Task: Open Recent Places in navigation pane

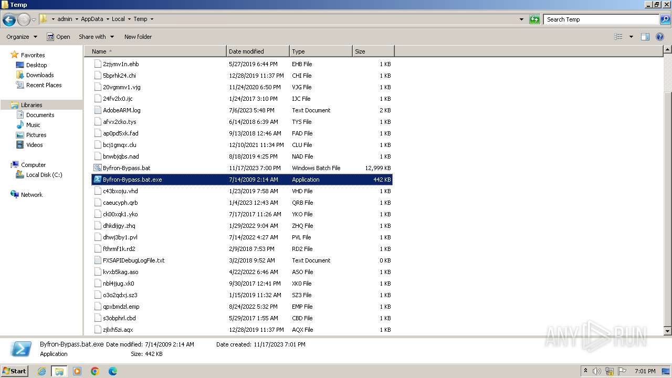Action: coord(44,85)
